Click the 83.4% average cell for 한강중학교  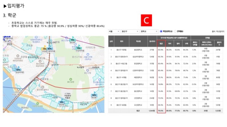(161, 64)
